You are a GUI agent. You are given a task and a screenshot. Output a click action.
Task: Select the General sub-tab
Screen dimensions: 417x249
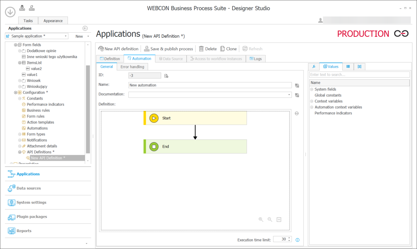click(x=107, y=67)
